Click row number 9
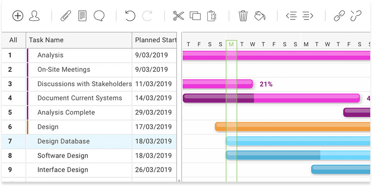 10,170
